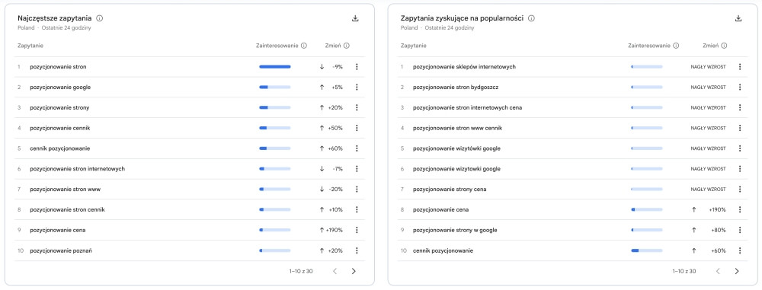Open three-dot menu for pozycjonowanie stron cennik
762x290 pixels.
coord(357,210)
